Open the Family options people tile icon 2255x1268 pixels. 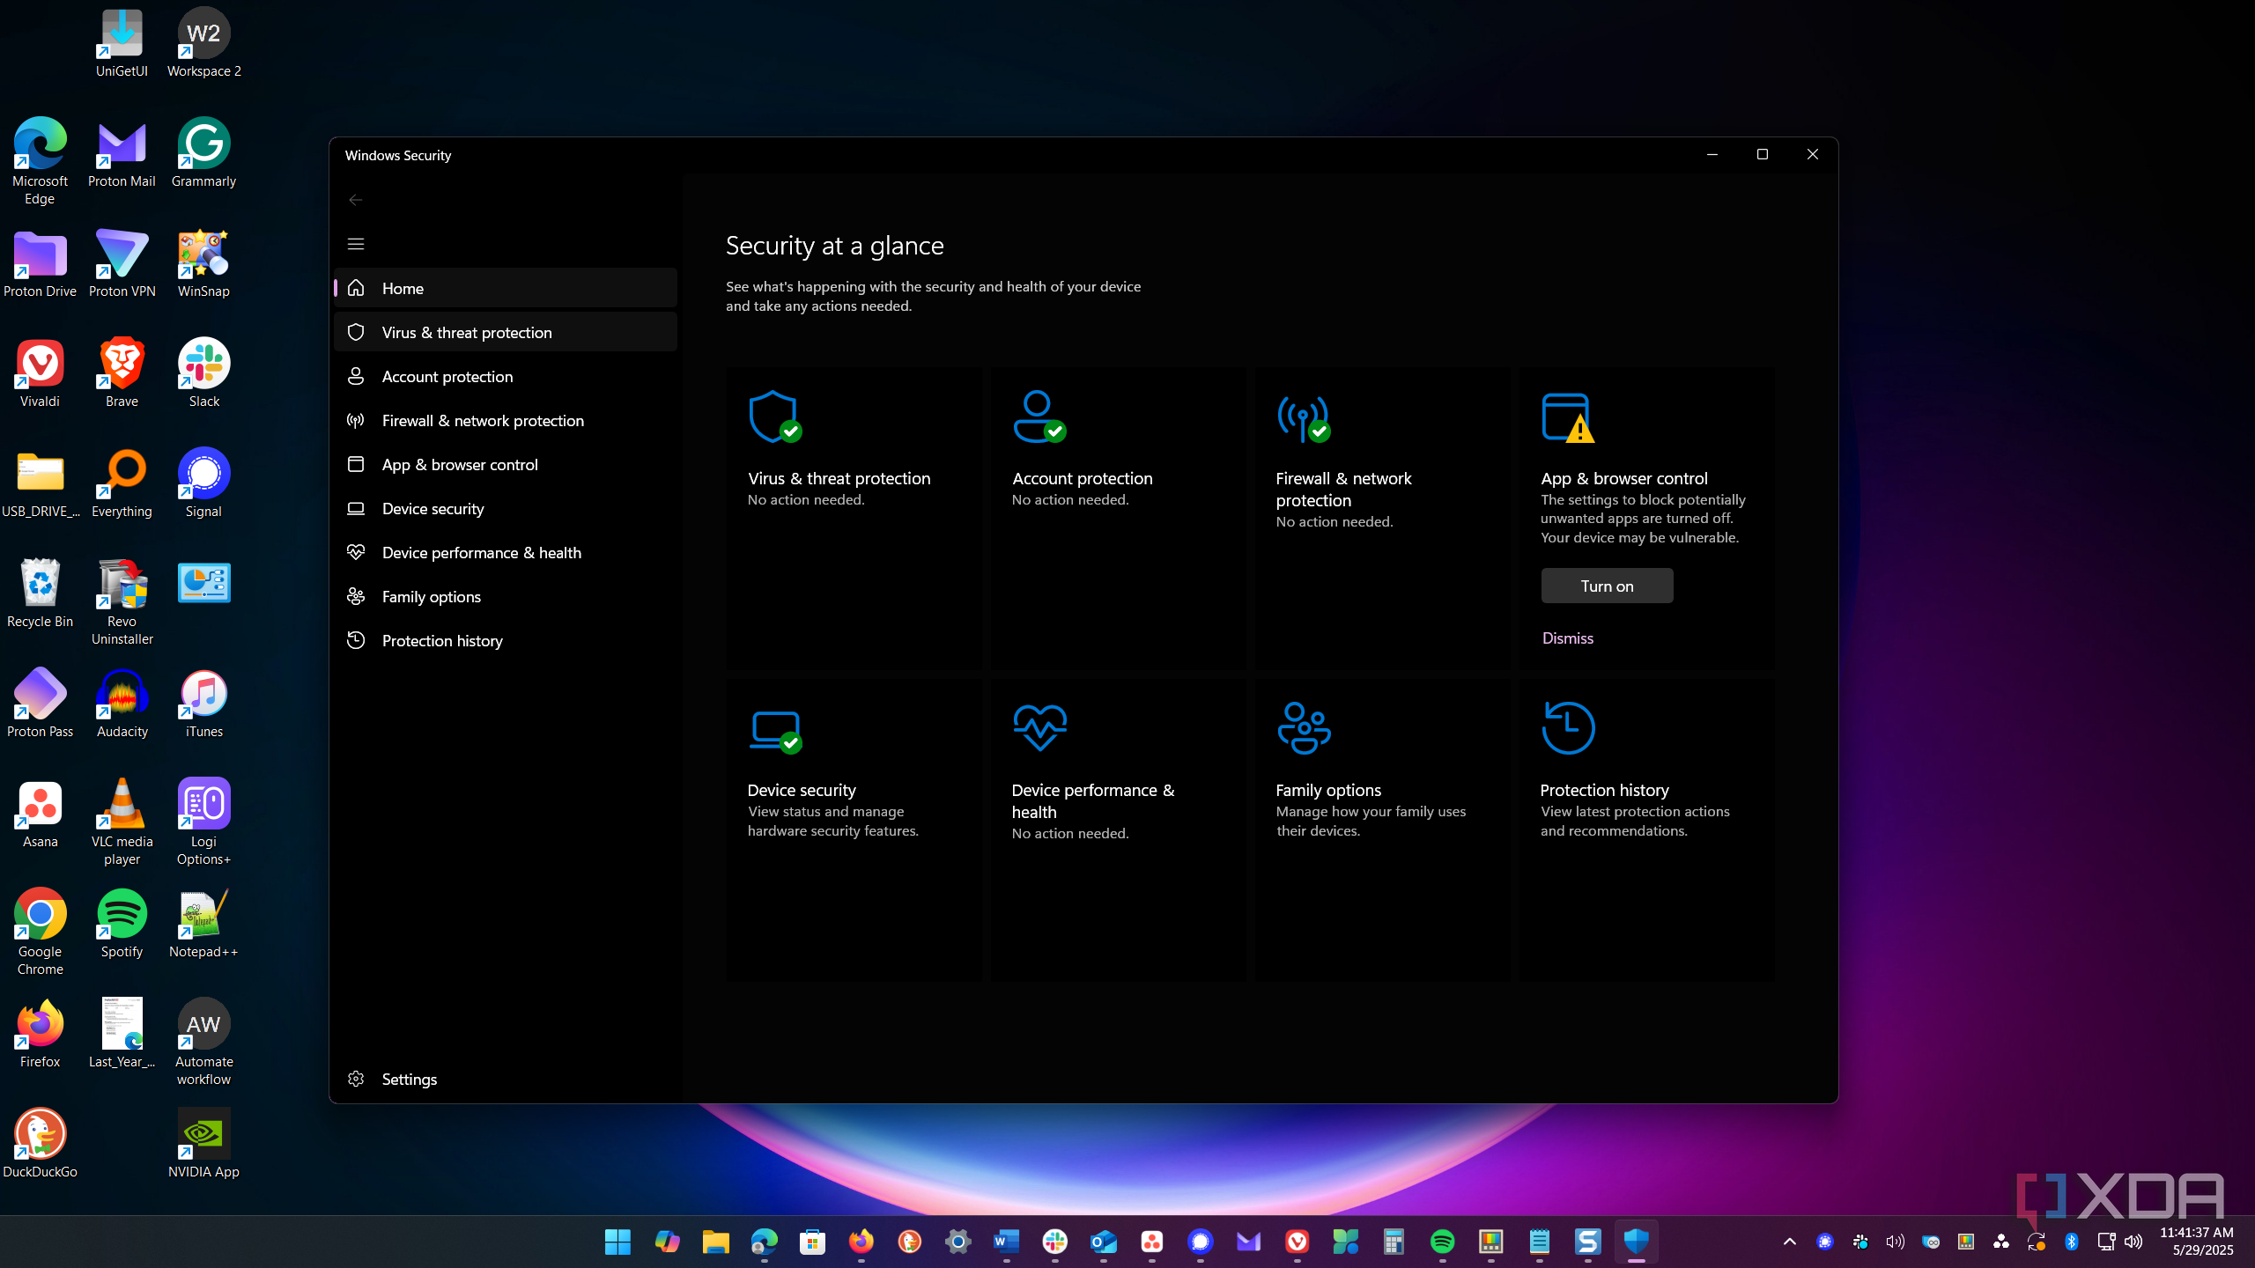pos(1304,727)
